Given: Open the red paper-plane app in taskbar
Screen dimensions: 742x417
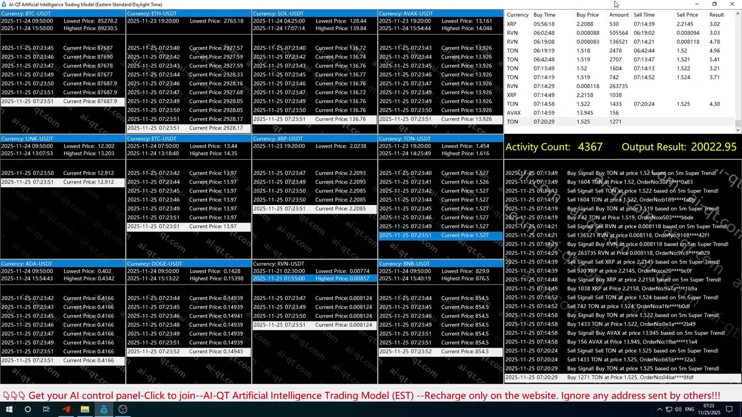Looking at the screenshot, I should click(66, 409).
